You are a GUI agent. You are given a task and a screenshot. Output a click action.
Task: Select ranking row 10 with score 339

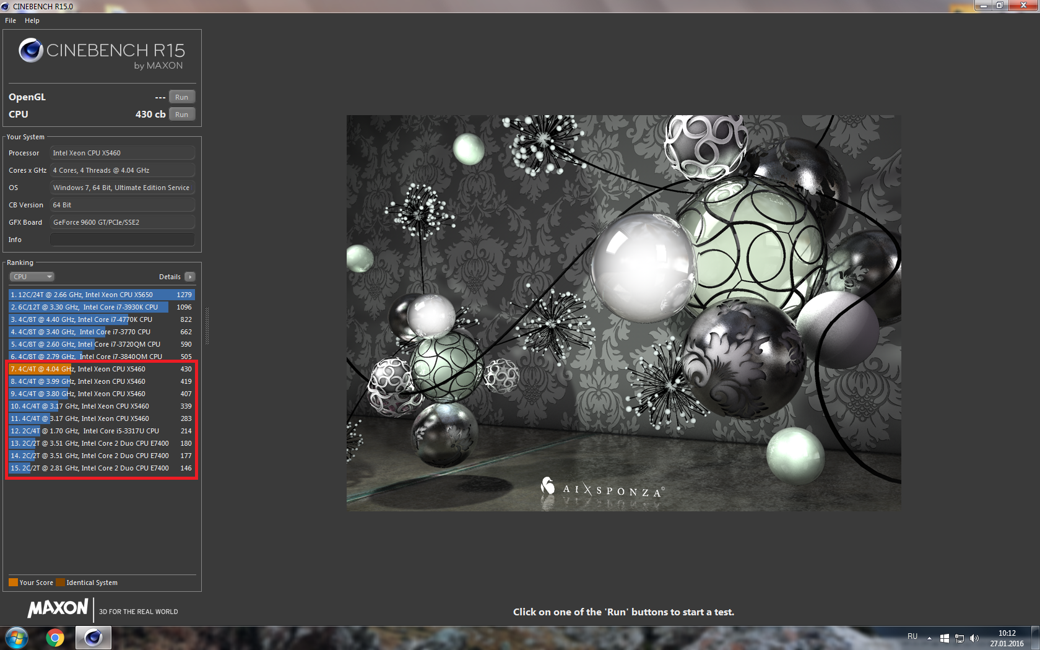102,406
